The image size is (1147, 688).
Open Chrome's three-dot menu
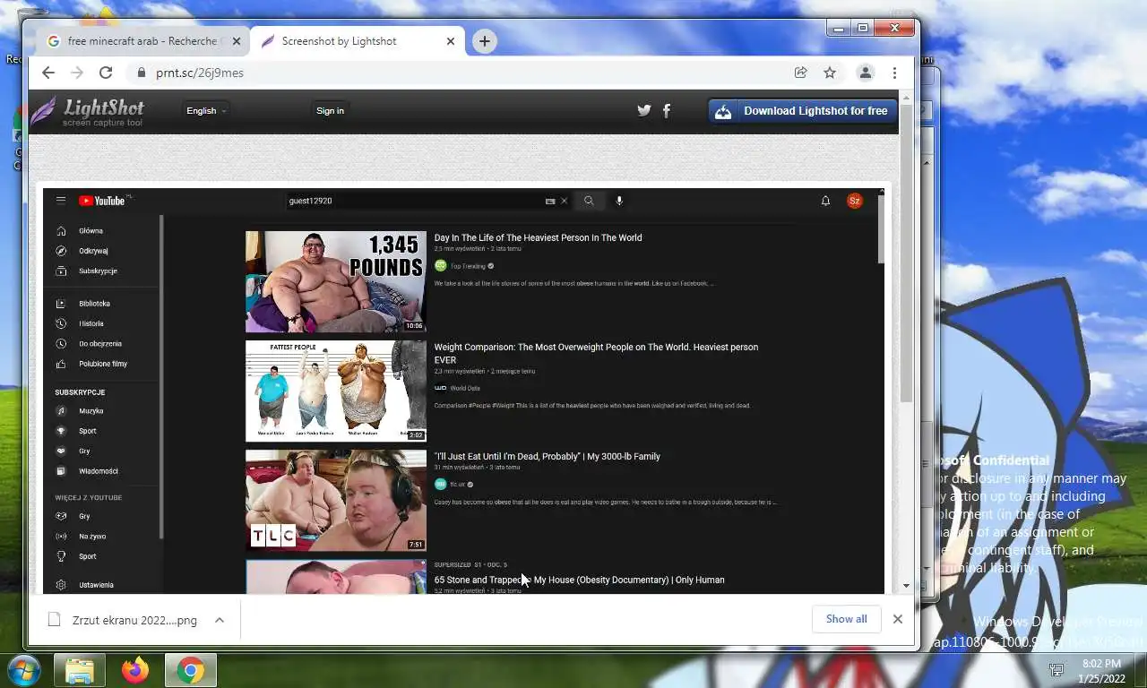click(x=894, y=73)
